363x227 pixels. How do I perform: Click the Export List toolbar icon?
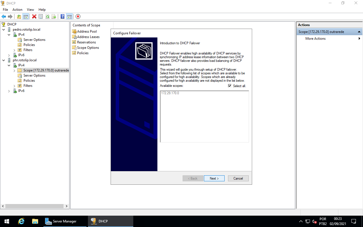click(x=54, y=16)
